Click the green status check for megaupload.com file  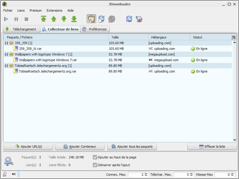tap(193, 60)
